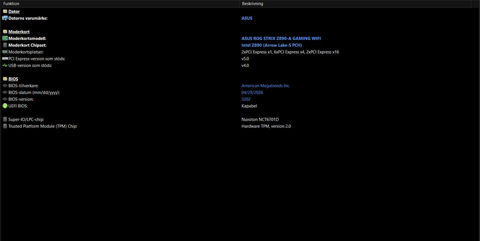Screen dimensions: 480x241
Task: Select the Moderkort section heading
Action: click(x=18, y=31)
